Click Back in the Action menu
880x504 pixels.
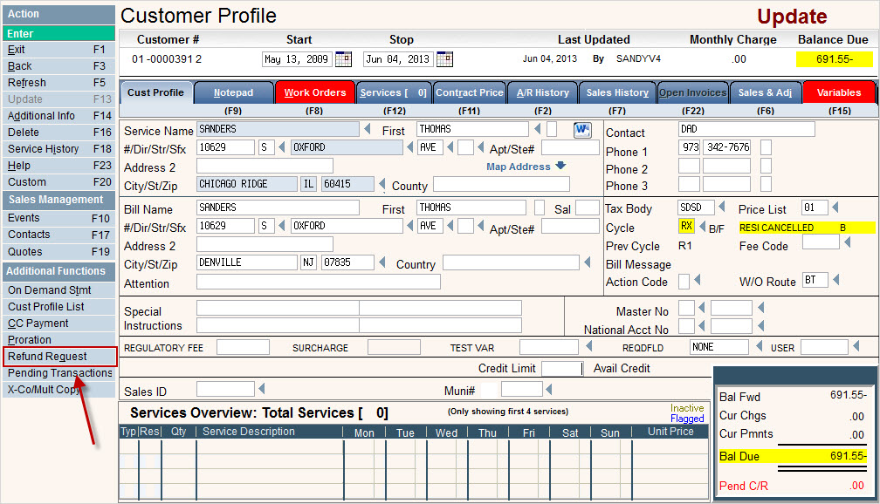tap(59, 66)
